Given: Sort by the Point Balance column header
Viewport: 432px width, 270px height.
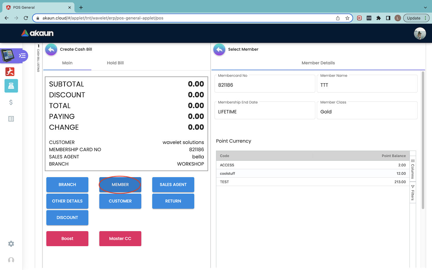Looking at the screenshot, I should pyautogui.click(x=361, y=156).
